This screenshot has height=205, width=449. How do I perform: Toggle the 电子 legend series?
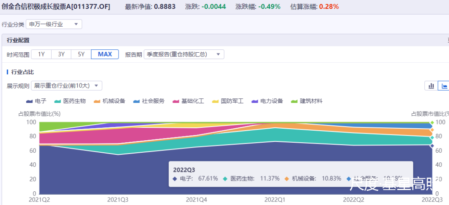tap(36, 101)
